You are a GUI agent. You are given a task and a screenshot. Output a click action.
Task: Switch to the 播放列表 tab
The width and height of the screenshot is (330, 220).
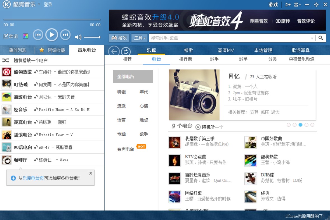(x=17, y=50)
